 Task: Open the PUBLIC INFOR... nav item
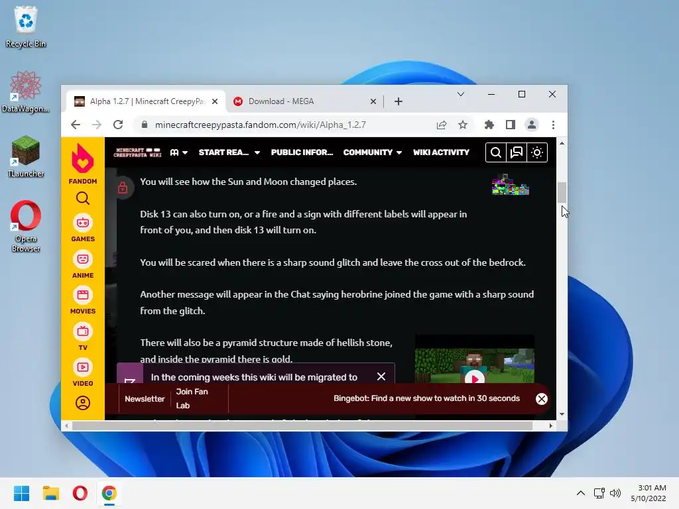tap(302, 152)
